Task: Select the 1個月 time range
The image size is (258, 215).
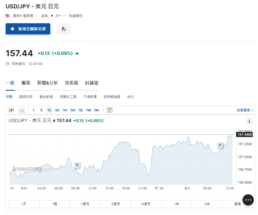Action: point(85,204)
